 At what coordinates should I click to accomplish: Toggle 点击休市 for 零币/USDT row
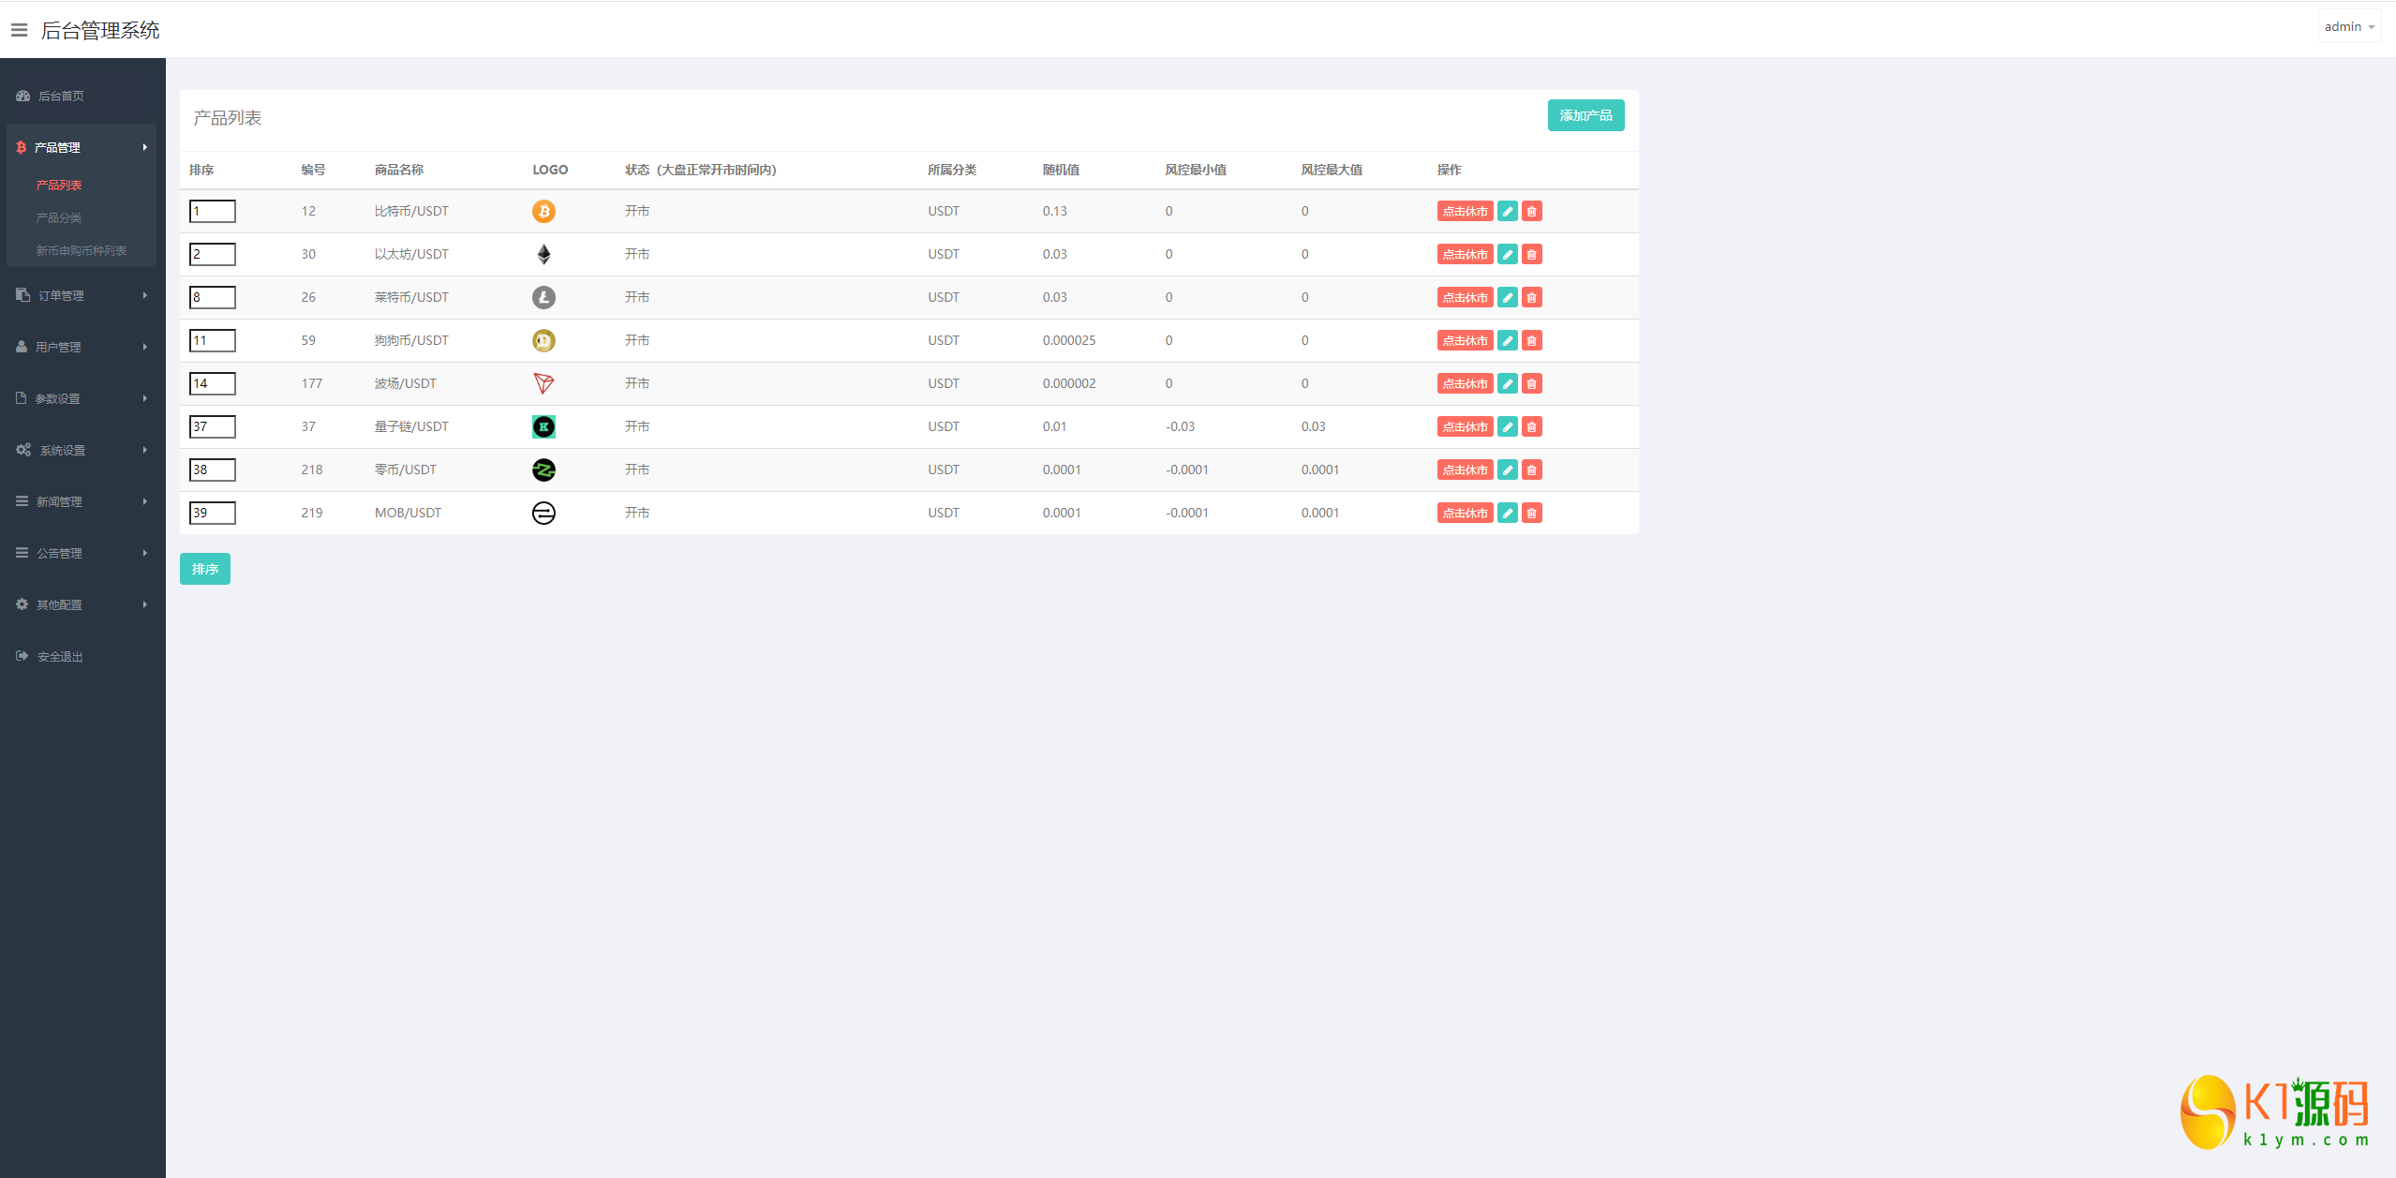coord(1465,470)
